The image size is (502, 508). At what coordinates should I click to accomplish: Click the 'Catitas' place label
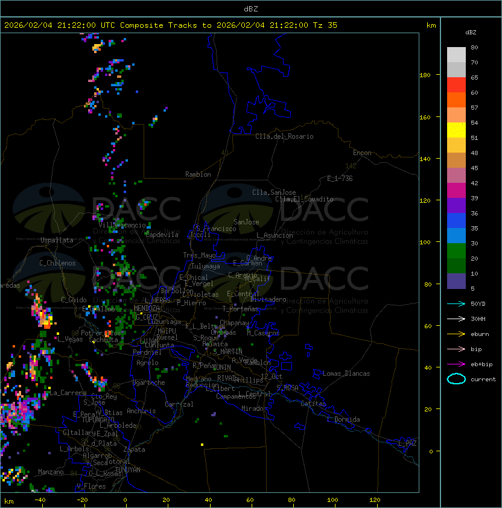(313, 404)
